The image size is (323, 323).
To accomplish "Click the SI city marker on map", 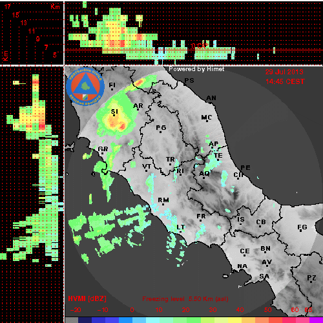I will (114, 116).
